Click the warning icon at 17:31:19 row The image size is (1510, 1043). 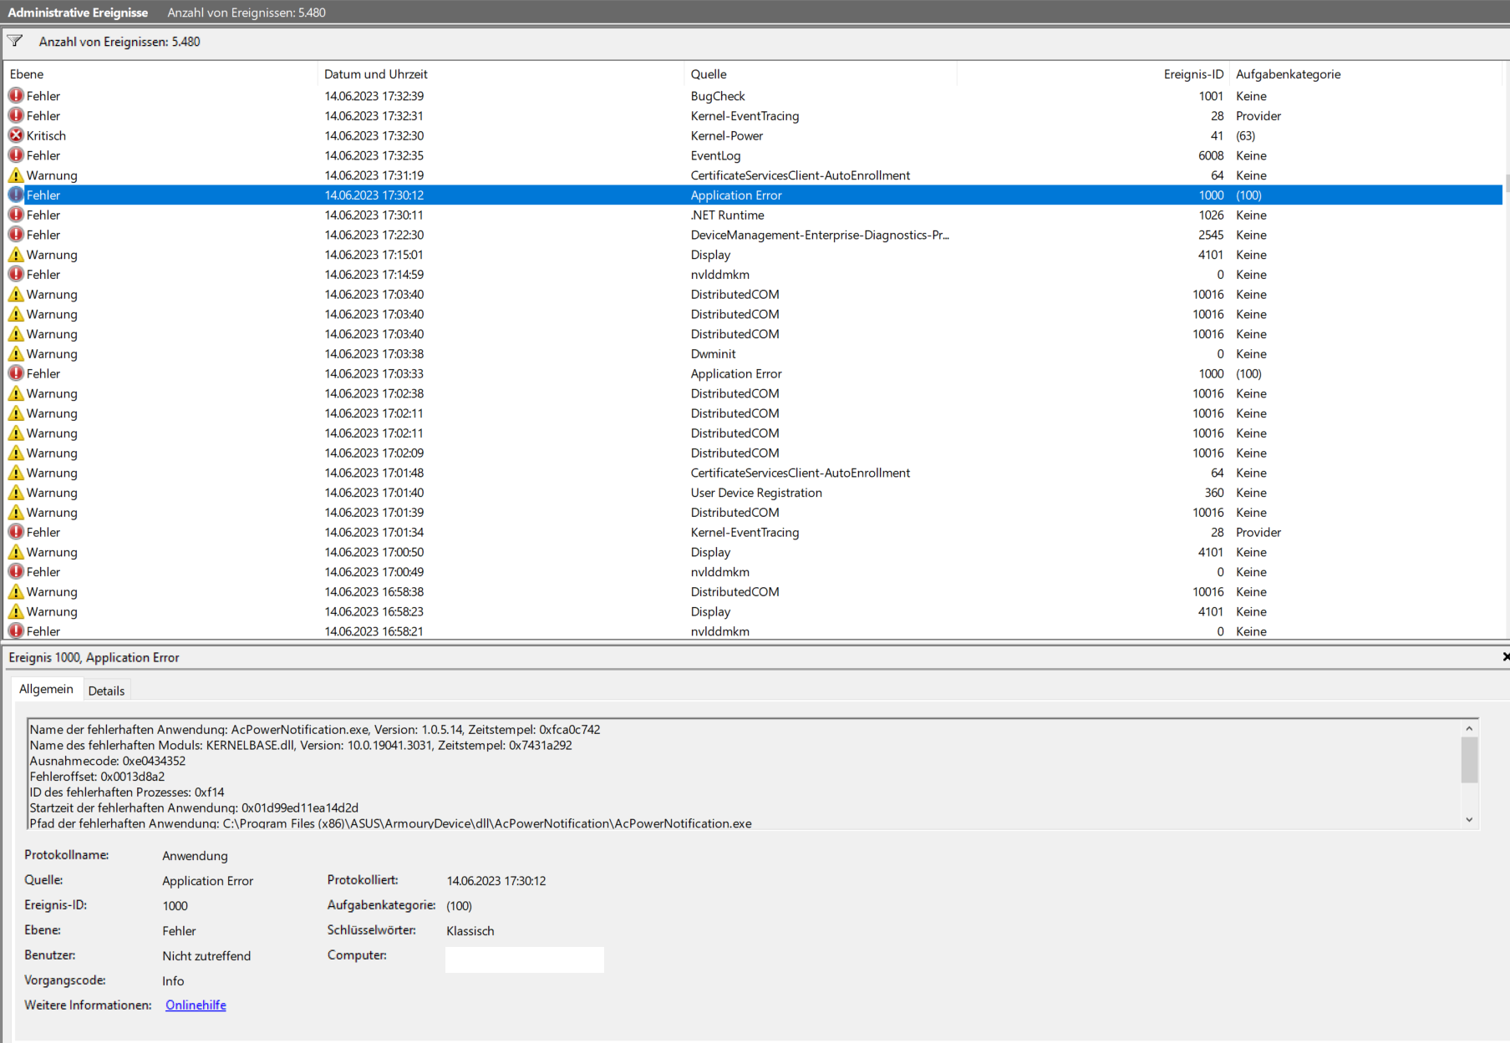click(16, 175)
